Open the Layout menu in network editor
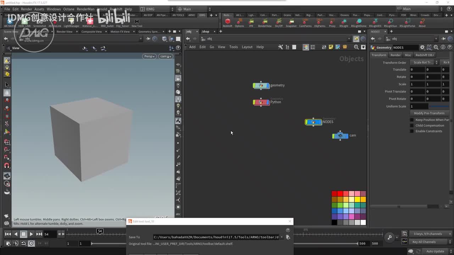Screen dimensions: 454x255 [247, 47]
